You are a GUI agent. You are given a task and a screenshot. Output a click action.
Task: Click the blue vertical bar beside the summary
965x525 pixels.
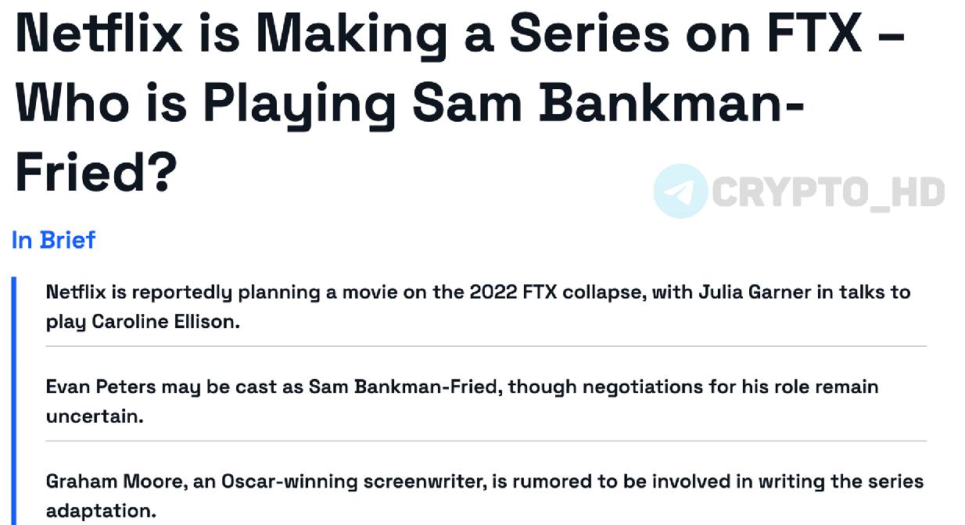pos(14,400)
